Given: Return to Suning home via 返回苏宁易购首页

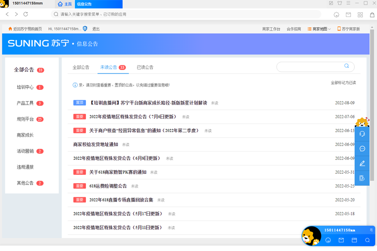Looking at the screenshot, I should click(x=25, y=29).
